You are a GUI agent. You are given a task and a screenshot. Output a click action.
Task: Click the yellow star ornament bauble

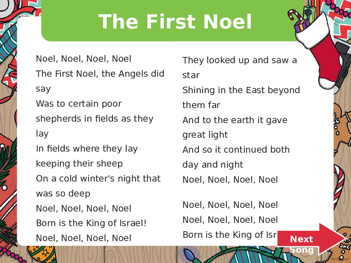[42, 254]
